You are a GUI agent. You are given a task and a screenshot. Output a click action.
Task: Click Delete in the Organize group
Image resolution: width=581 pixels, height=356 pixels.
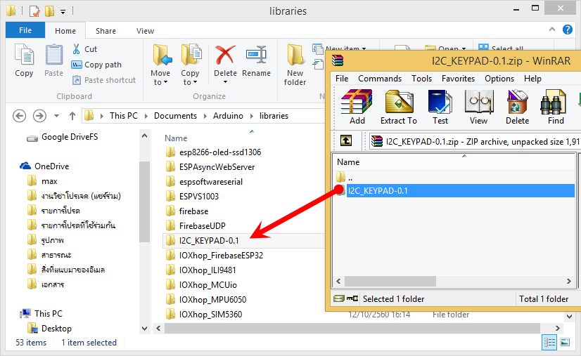click(x=225, y=65)
